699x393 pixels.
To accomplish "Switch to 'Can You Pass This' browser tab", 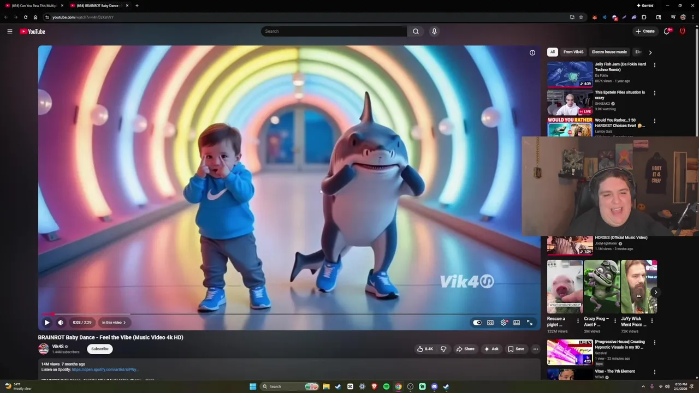I will [34, 5].
